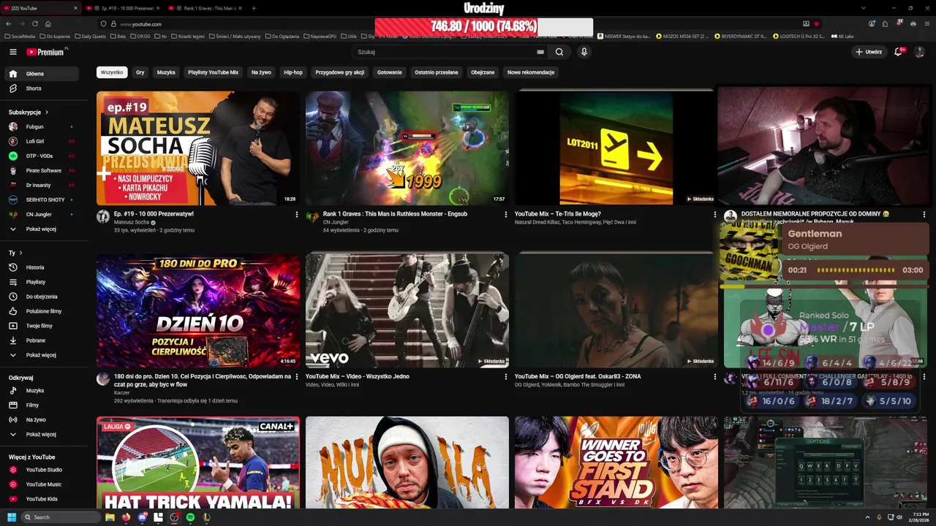Open Windows Start menu

click(11, 517)
